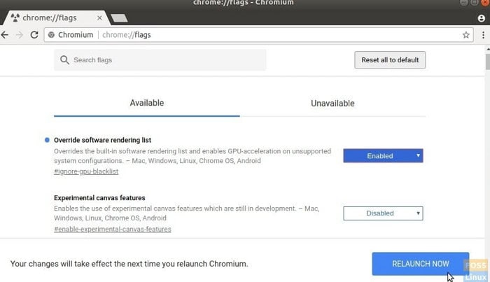Open the #enable-experimental-canvas-features link
Image resolution: width=490 pixels, height=282 pixels.
(x=113, y=230)
